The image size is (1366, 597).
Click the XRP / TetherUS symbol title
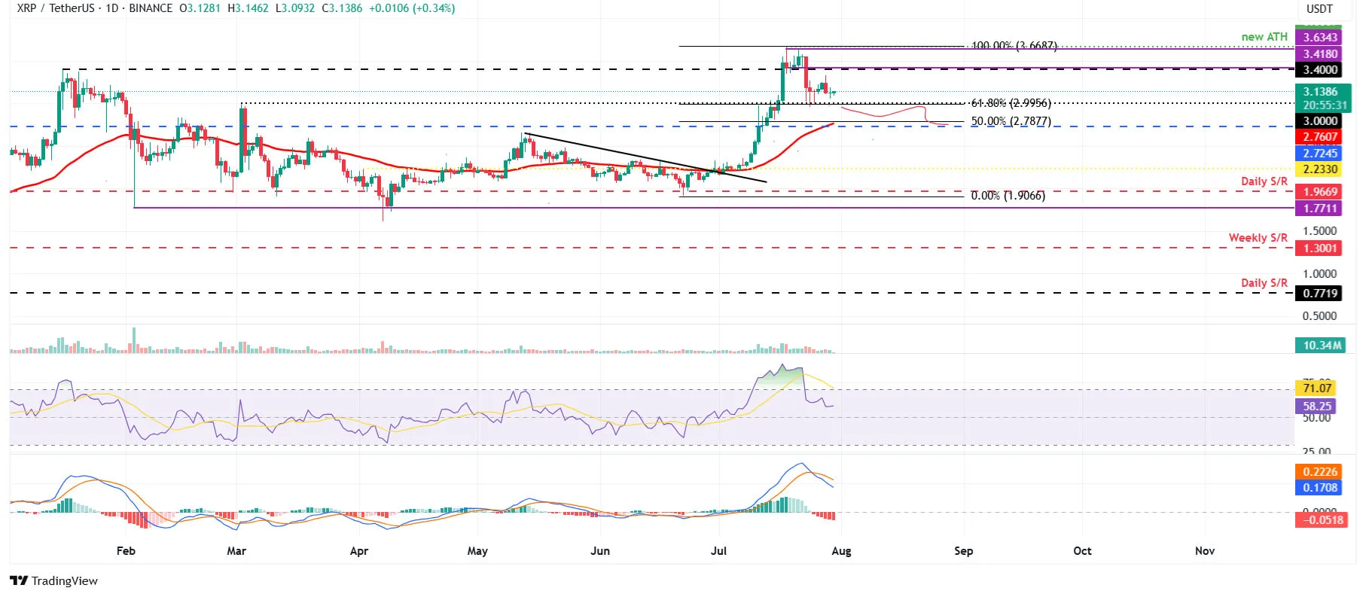click(56, 8)
